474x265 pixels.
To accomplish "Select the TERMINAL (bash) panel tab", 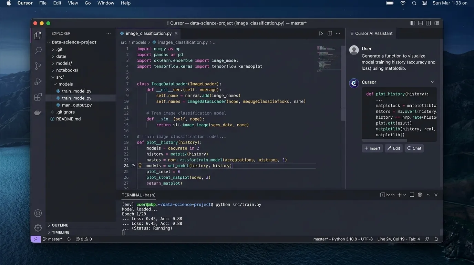I will point(138,195).
